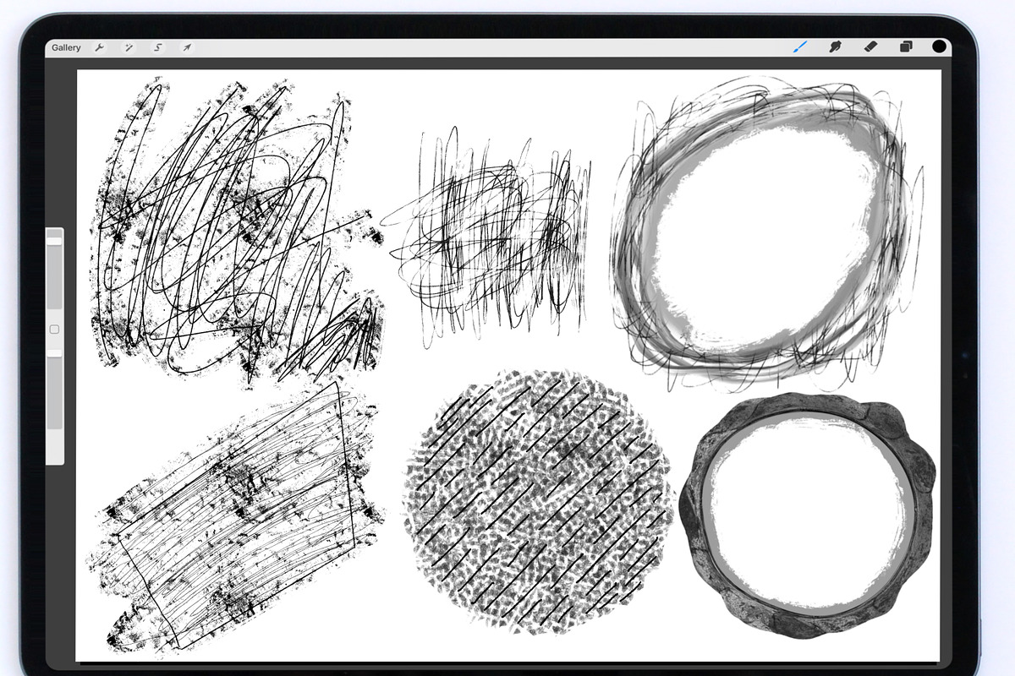Image resolution: width=1015 pixels, height=676 pixels.
Task: Adjust the brush opacity slider in the sidebar
Action: (54, 390)
